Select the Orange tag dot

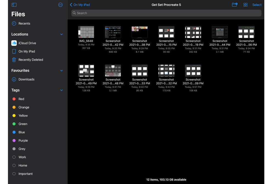click(x=14, y=107)
